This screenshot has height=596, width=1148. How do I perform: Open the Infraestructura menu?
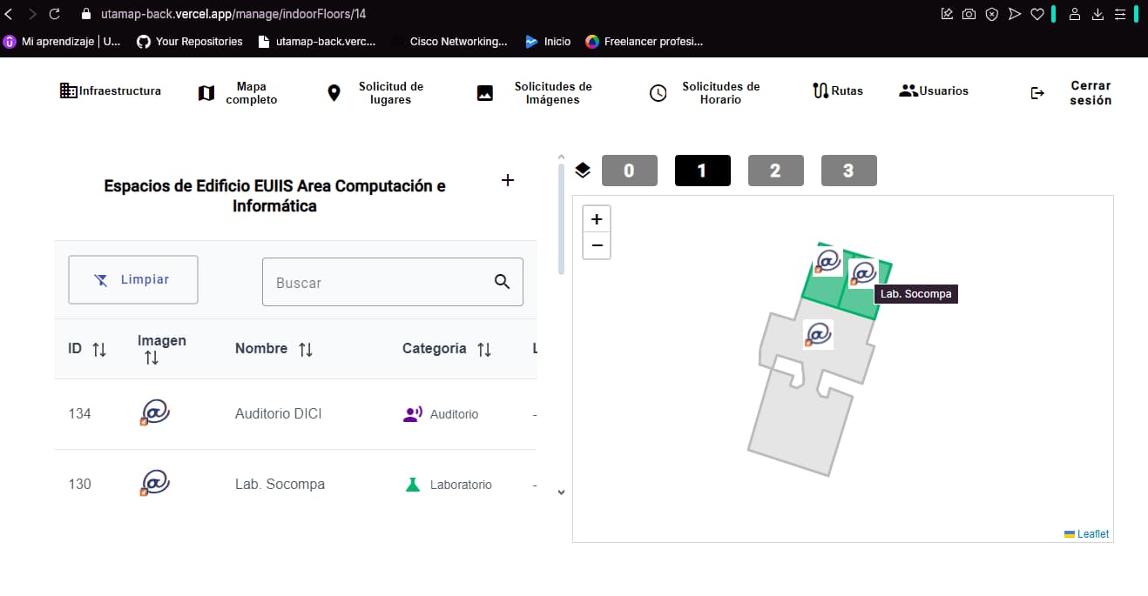[x=111, y=91]
